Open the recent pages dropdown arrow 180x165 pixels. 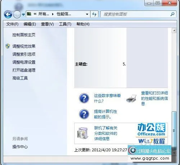pos(23,14)
